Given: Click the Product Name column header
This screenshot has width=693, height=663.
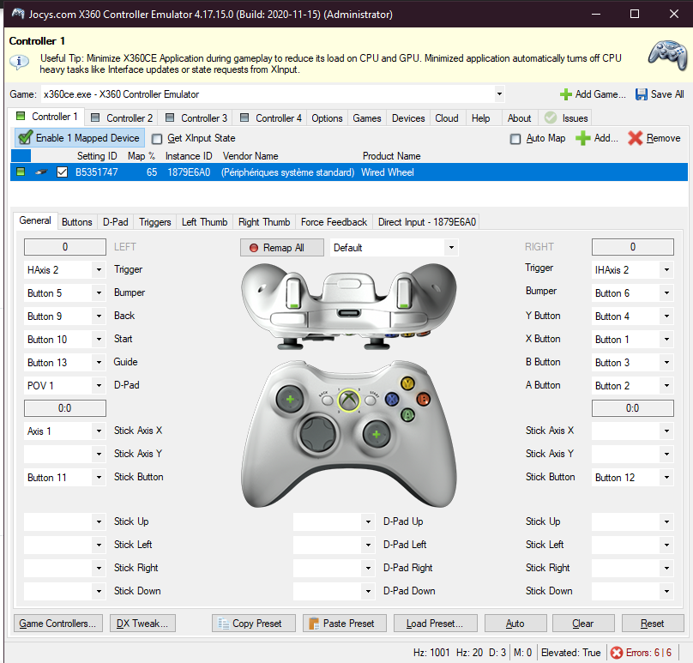Looking at the screenshot, I should (392, 156).
